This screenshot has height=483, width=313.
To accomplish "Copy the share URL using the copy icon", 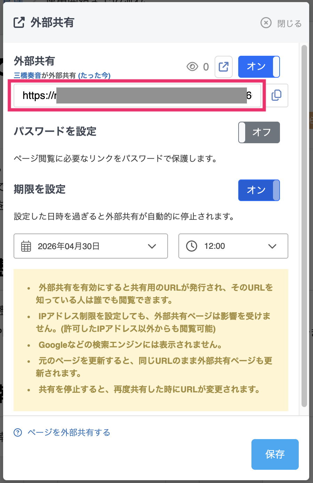I will click(276, 95).
